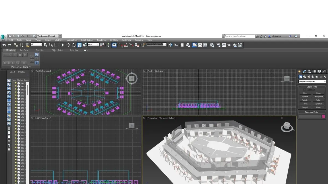The height and width of the screenshot is (184, 328).
Task: Activate the Select Object tool
Action: coord(45,45)
